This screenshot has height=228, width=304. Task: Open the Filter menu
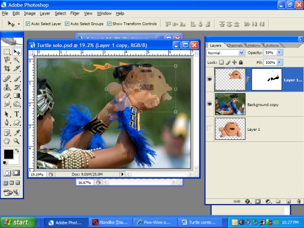click(75, 13)
